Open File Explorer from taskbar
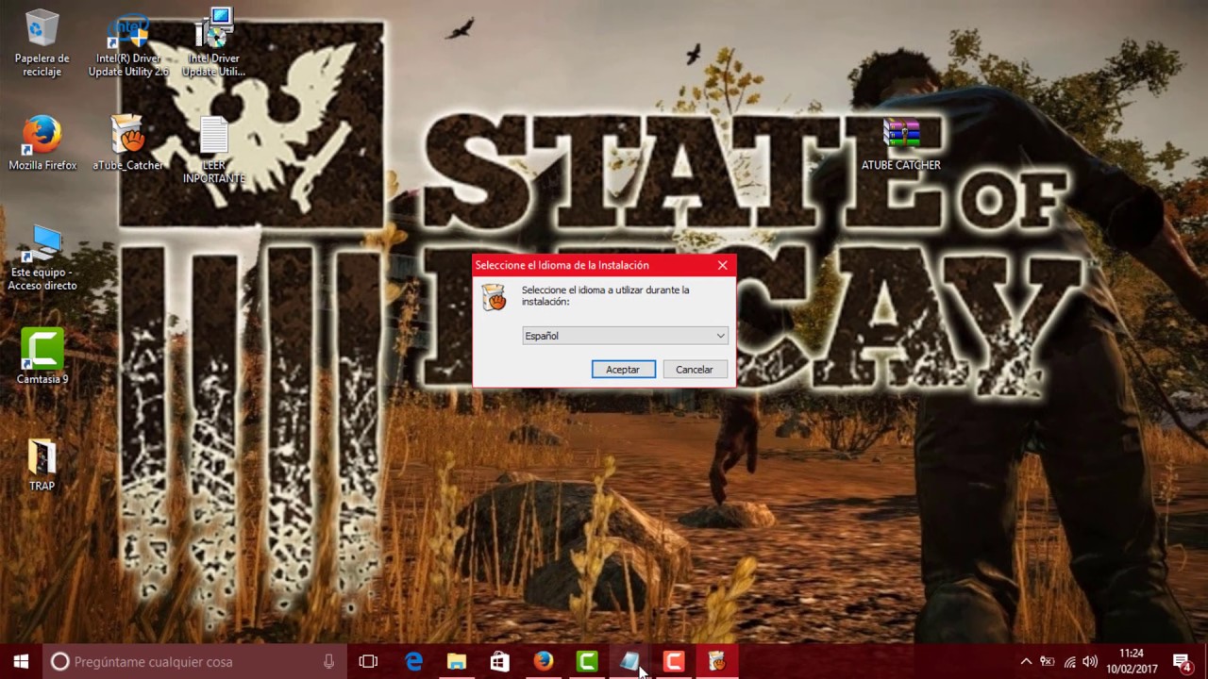The width and height of the screenshot is (1208, 679). point(457,662)
